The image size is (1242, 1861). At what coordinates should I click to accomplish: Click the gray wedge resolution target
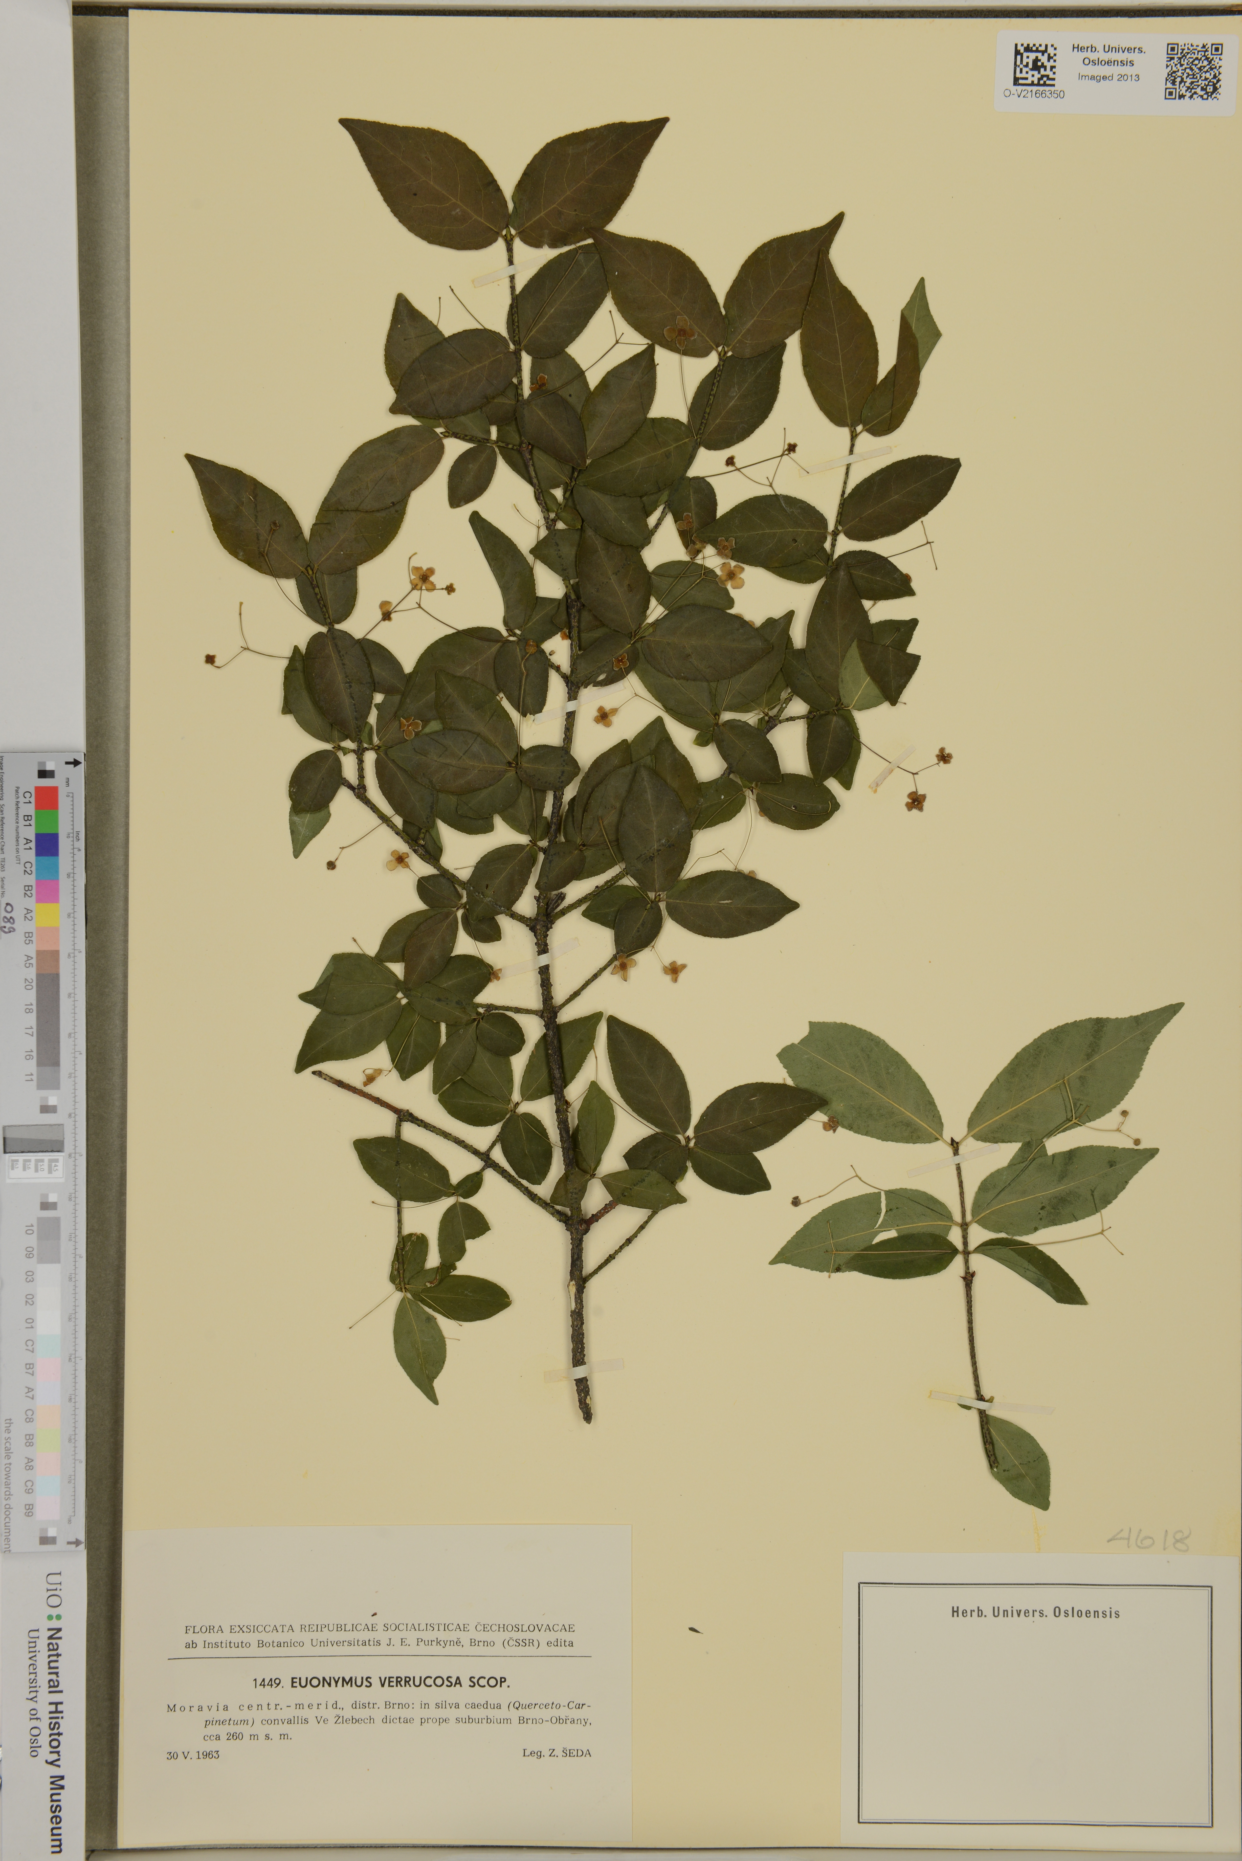(33, 1139)
